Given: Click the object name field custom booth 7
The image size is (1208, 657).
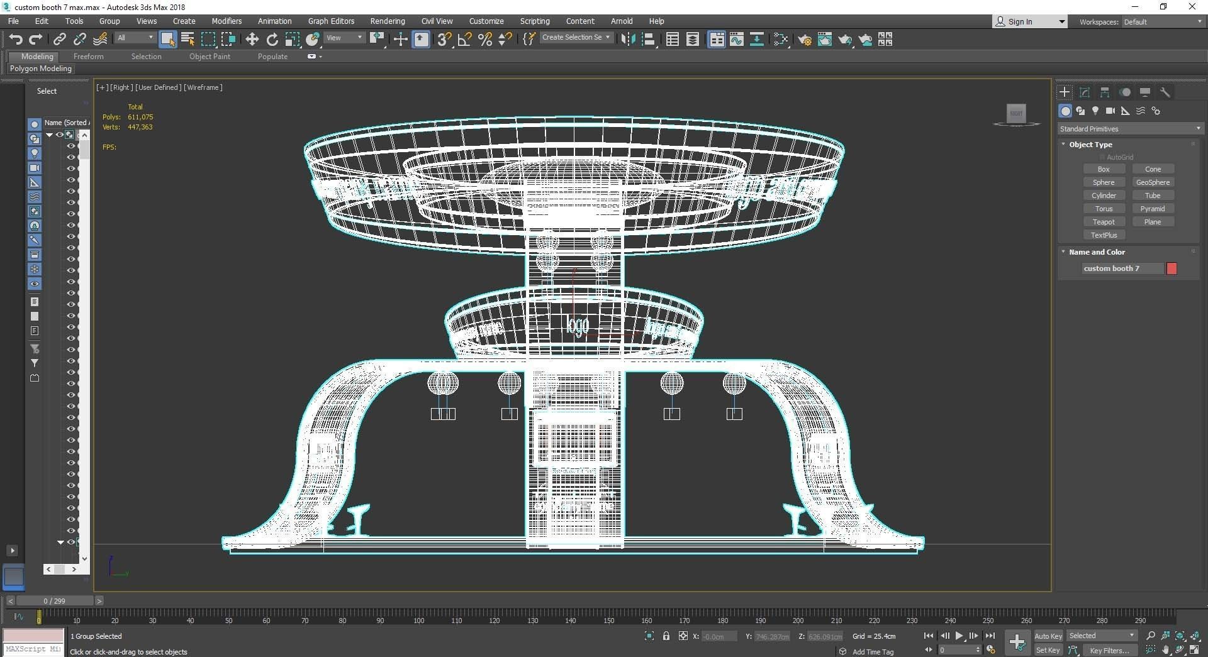Looking at the screenshot, I should (1122, 268).
